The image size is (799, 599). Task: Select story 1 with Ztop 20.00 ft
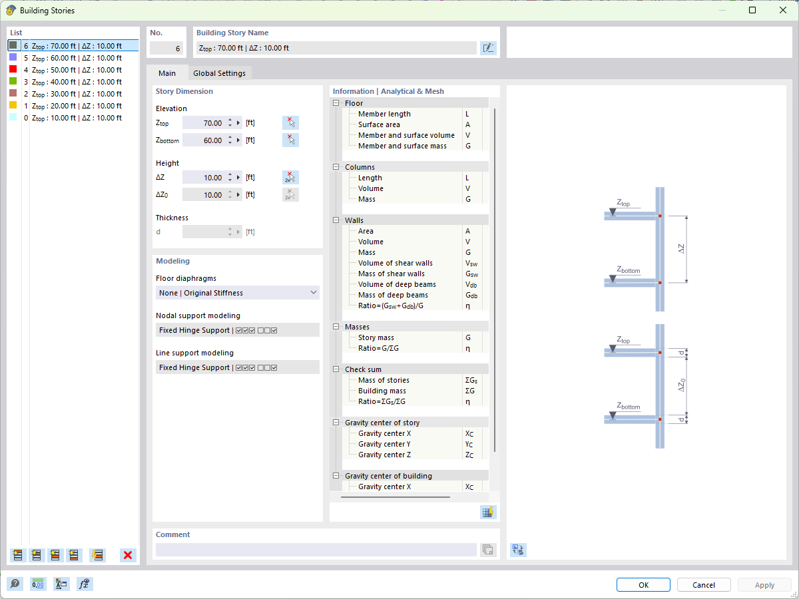click(73, 106)
